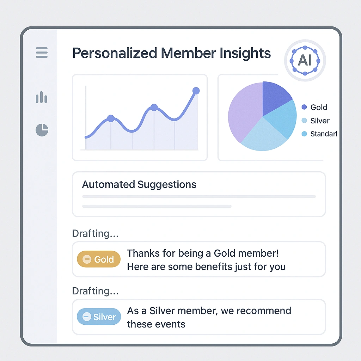This screenshot has width=361, height=361.
Task: Open the Automated Suggestions card
Action: (x=199, y=194)
